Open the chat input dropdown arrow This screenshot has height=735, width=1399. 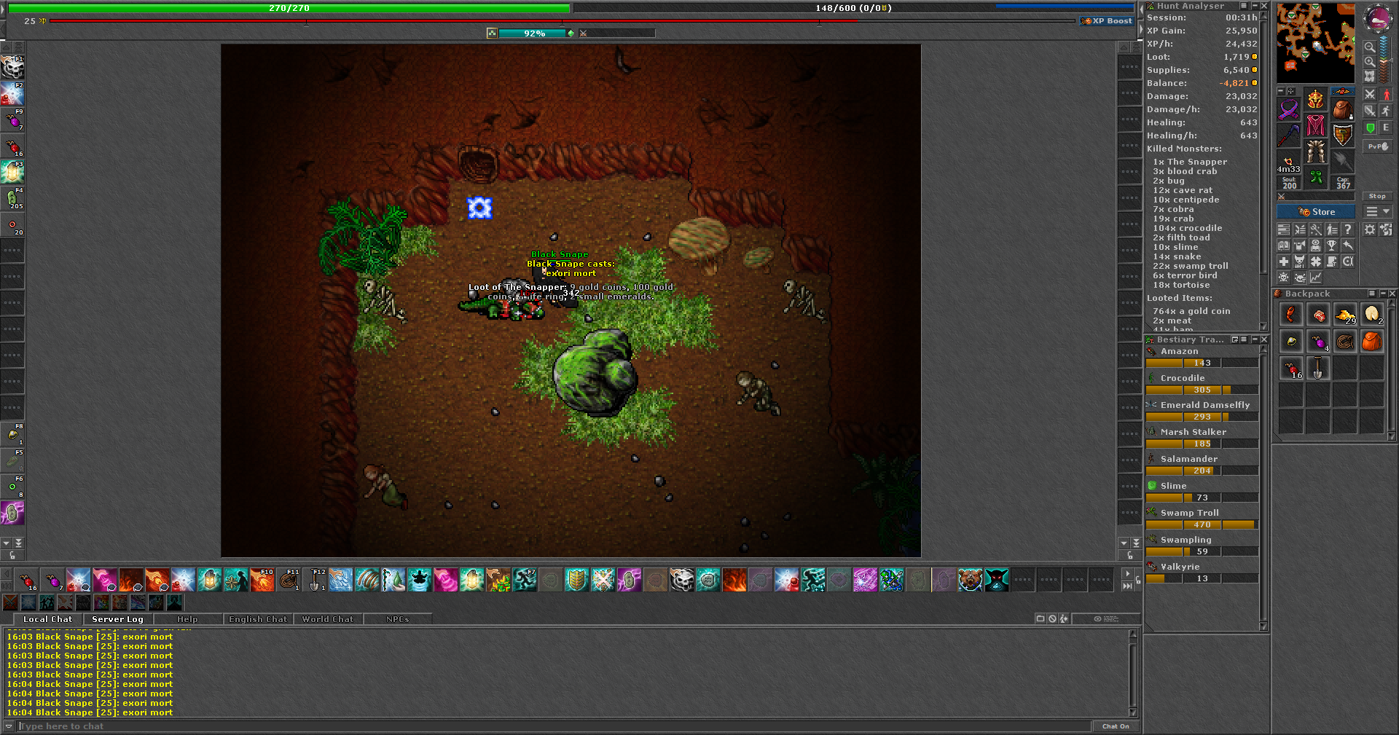[x=9, y=726]
